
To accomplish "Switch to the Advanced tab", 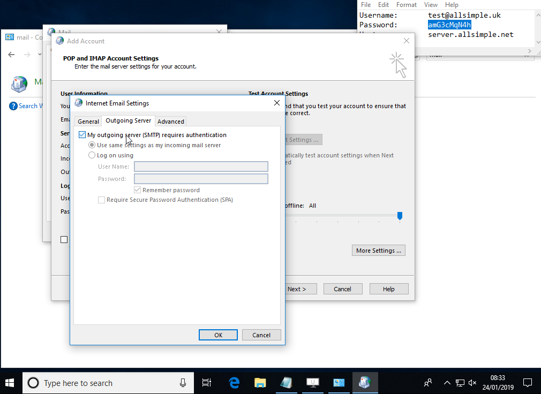I will tap(171, 122).
